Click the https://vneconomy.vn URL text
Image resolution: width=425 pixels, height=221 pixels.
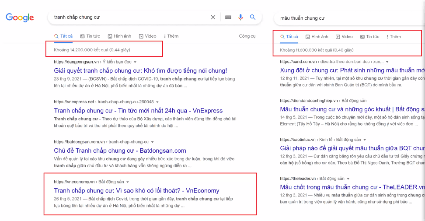pos(74,182)
